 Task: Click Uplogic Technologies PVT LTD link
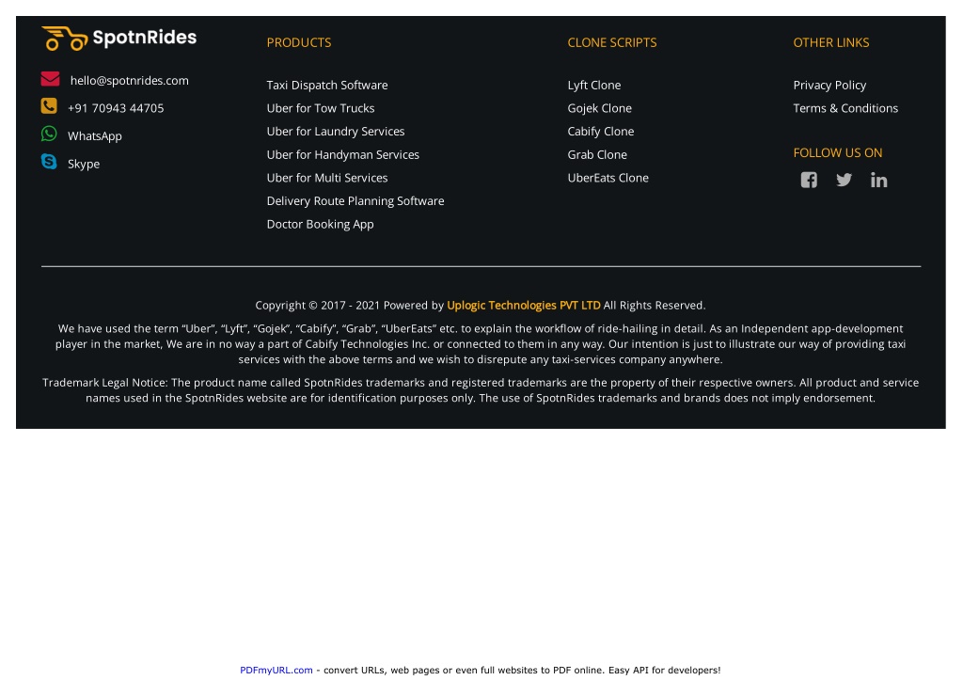click(524, 306)
